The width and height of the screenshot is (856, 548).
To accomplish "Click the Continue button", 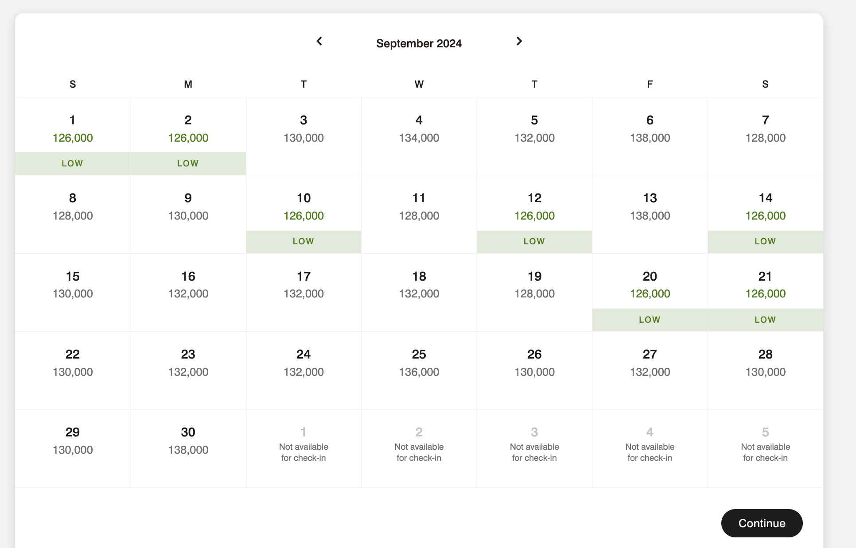I will click(762, 523).
